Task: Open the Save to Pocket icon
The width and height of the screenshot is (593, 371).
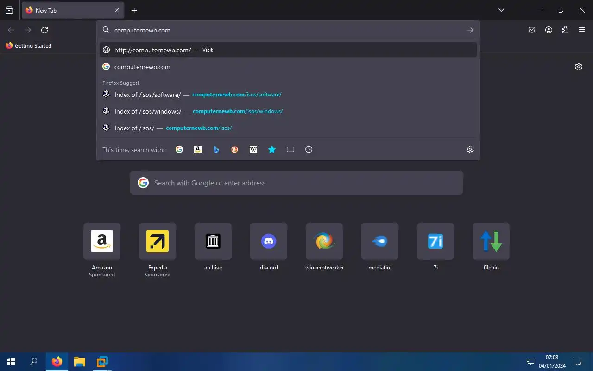Action: click(x=532, y=30)
